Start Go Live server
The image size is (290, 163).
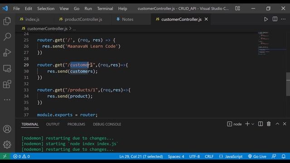coord(257,156)
